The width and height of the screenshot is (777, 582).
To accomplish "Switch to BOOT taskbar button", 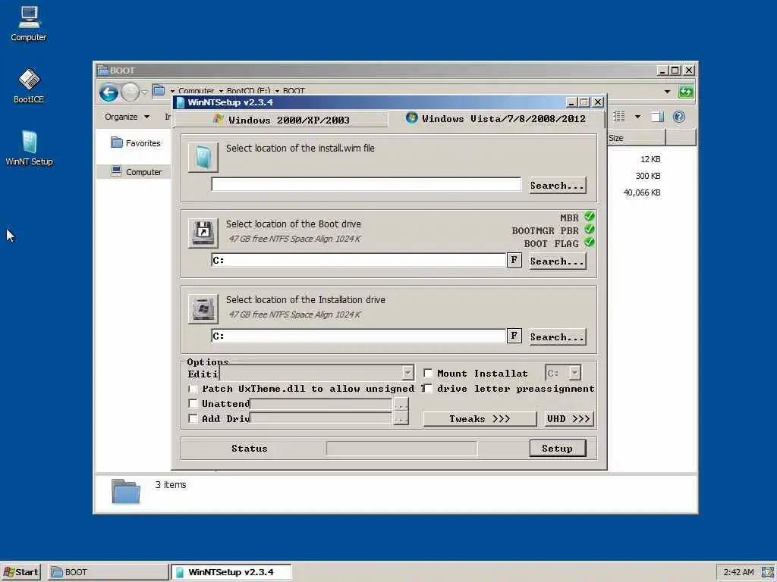I will [109, 572].
